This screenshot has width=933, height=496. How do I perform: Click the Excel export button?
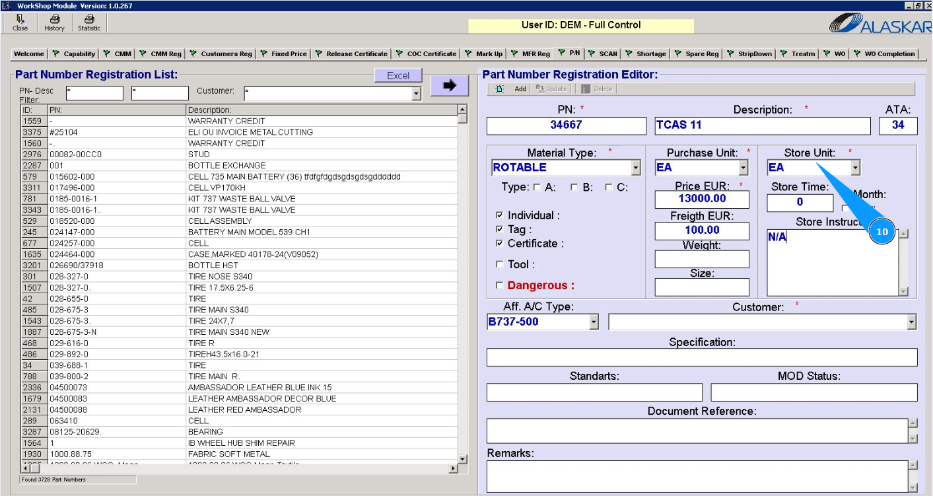click(398, 75)
